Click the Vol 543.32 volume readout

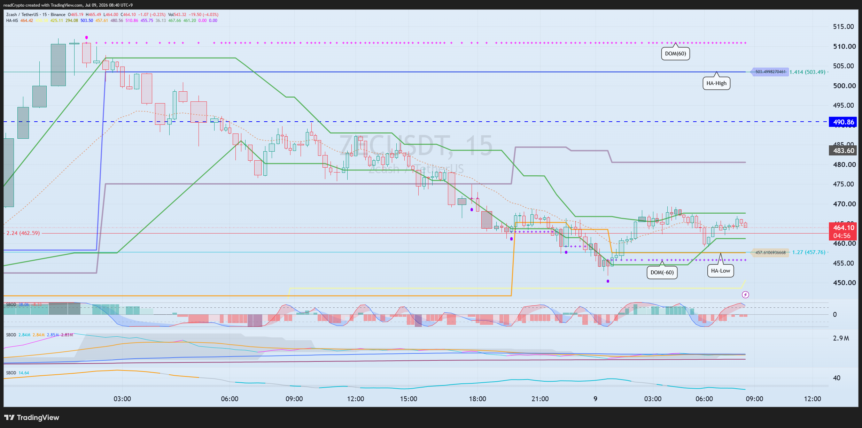tap(177, 15)
